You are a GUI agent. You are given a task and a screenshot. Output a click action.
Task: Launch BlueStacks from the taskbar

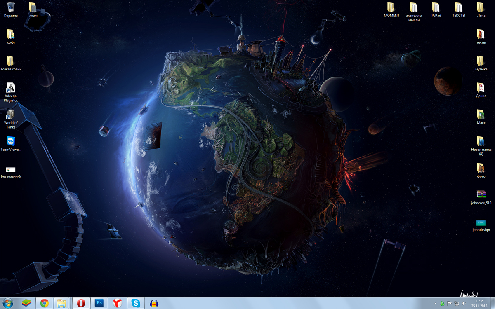[26, 303]
